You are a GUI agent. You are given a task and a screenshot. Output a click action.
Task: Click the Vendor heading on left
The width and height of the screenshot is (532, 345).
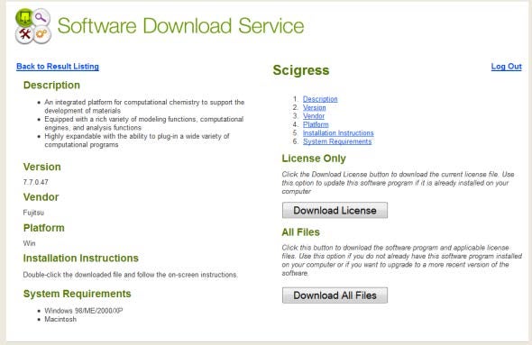[41, 197]
